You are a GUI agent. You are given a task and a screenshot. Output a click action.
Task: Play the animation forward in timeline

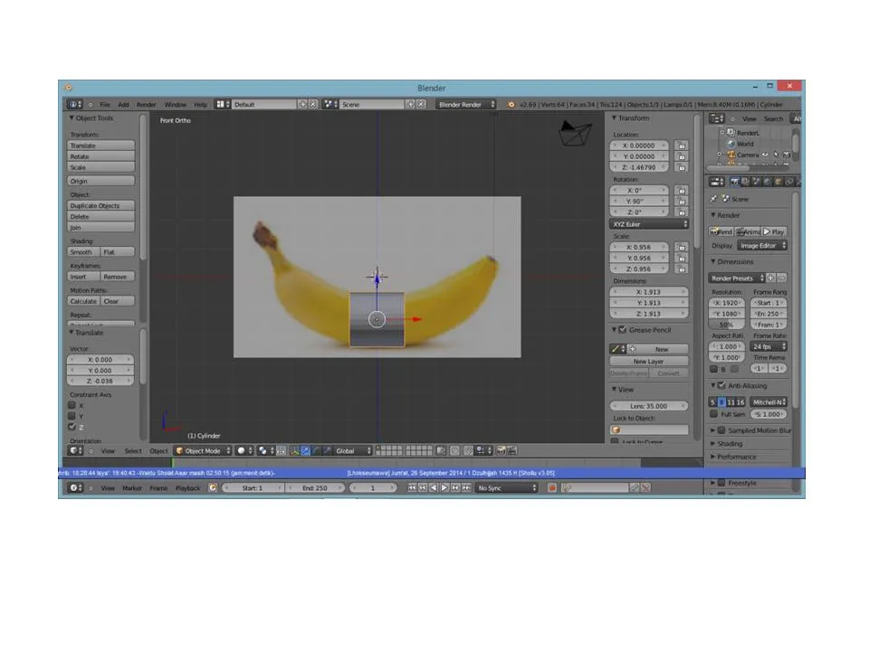click(x=444, y=487)
